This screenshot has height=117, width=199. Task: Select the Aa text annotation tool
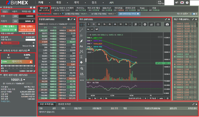tap(81, 46)
